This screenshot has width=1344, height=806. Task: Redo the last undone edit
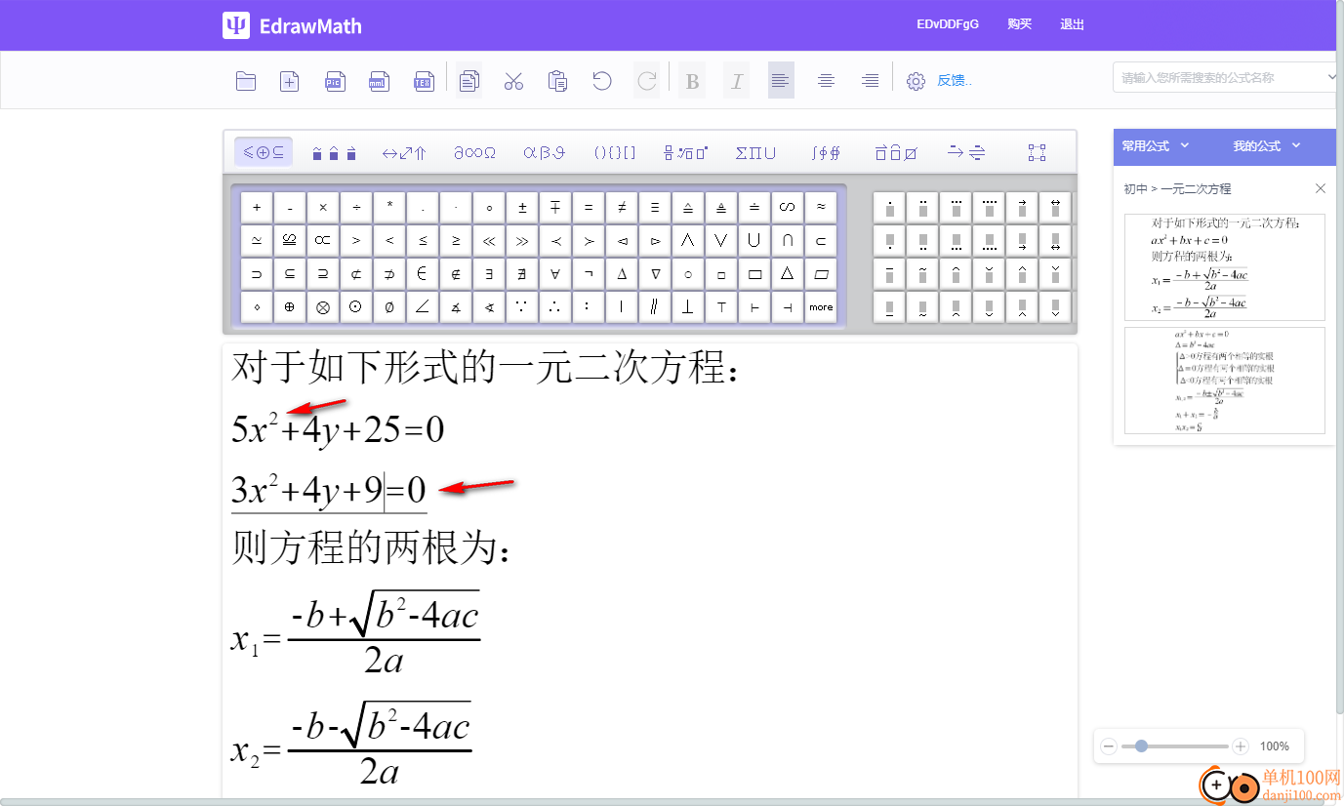click(x=646, y=81)
